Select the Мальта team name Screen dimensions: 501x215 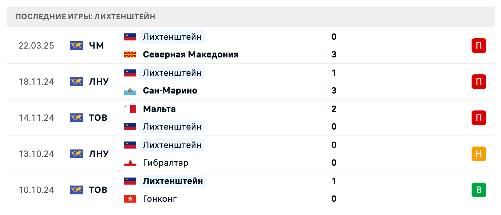159,109
